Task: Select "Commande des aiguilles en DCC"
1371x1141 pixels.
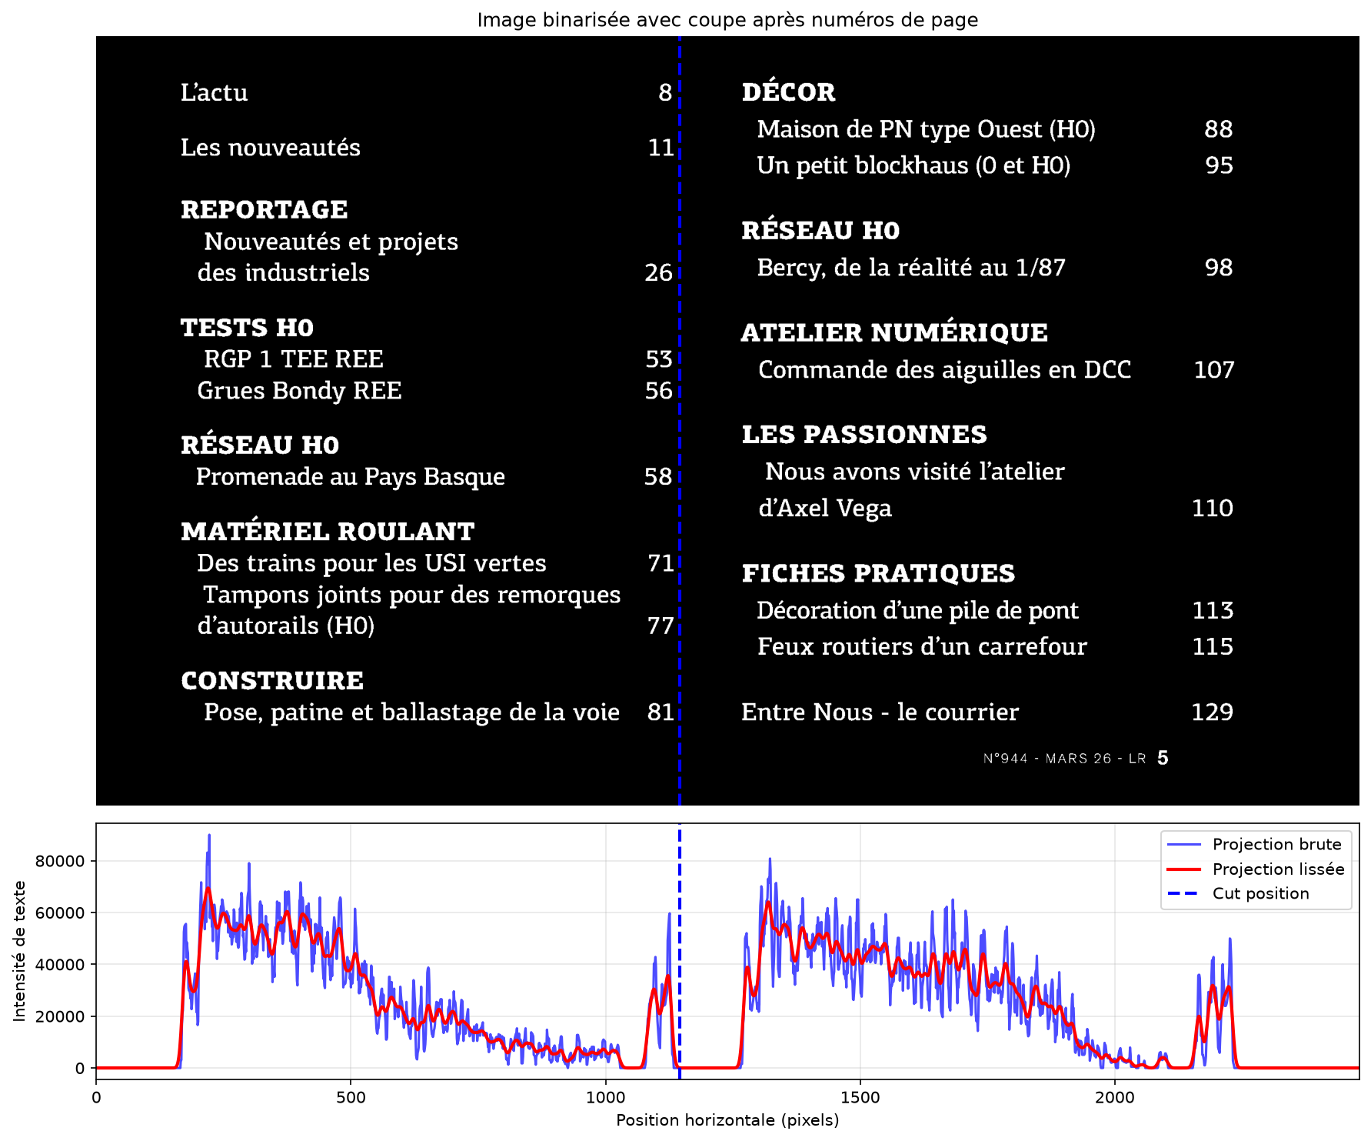Action: coord(944,370)
